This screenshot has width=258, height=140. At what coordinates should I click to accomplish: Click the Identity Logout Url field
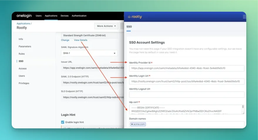click(187, 95)
